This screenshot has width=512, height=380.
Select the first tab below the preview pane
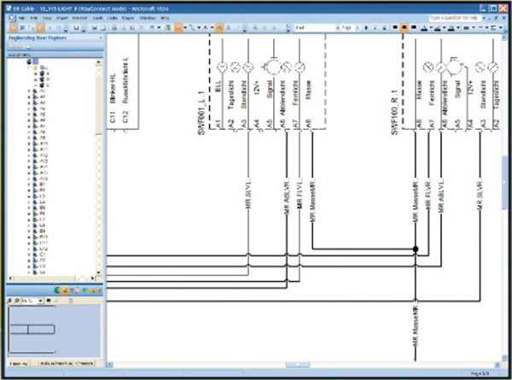[19, 364]
